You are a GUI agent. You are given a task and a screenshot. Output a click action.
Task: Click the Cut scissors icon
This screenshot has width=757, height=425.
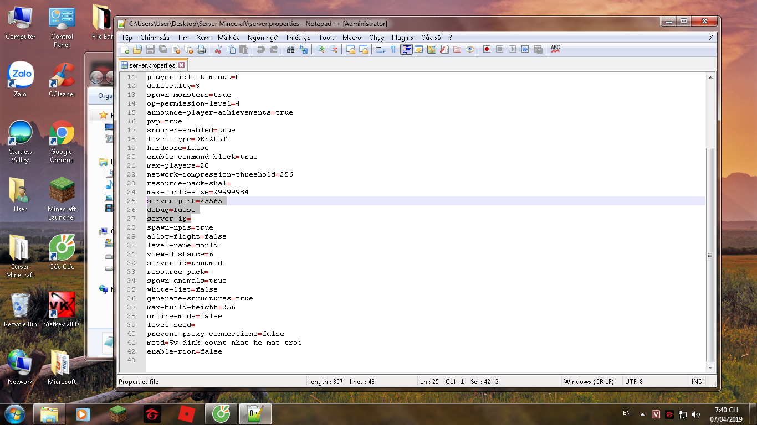coord(218,49)
